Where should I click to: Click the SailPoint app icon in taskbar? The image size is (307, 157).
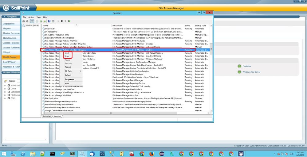click(241, 154)
